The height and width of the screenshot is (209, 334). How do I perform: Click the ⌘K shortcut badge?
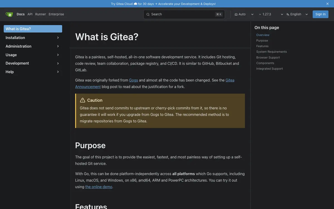219,14
